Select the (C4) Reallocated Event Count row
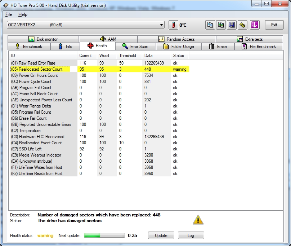The image size is (291, 246). (x=100, y=143)
